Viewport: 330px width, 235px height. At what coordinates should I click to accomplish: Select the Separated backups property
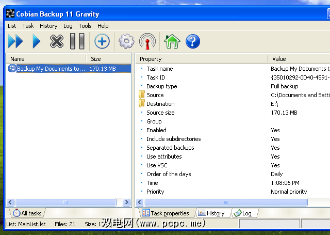click(170, 148)
